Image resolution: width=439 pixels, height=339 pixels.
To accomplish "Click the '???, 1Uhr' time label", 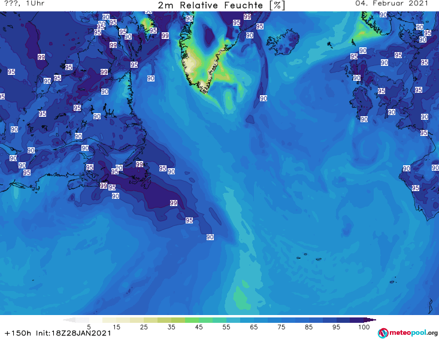I will tap(25, 4).
